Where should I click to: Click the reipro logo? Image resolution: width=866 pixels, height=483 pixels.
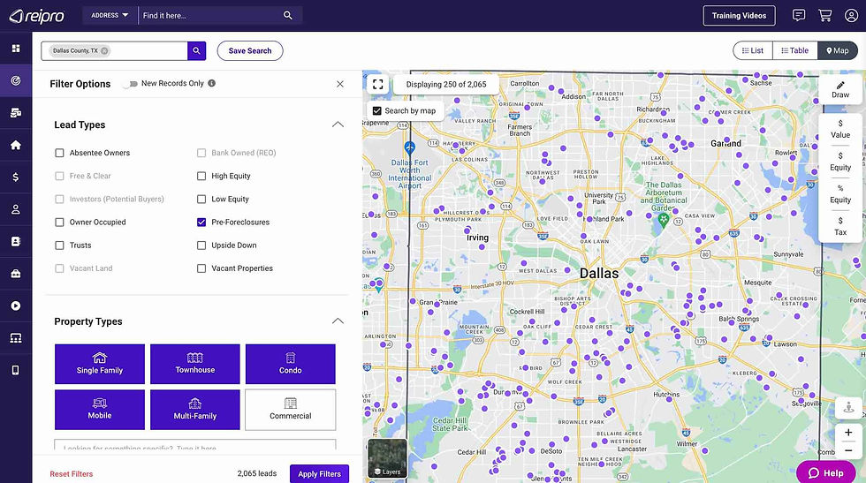(x=37, y=16)
